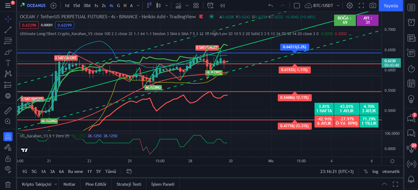
Task: Set the date range to 1G
Action: pyautogui.click(x=25, y=171)
